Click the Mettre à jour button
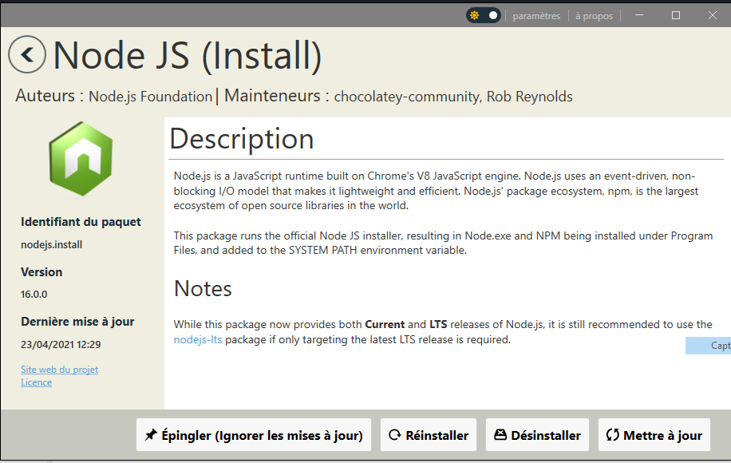731x463 pixels. pos(654,435)
